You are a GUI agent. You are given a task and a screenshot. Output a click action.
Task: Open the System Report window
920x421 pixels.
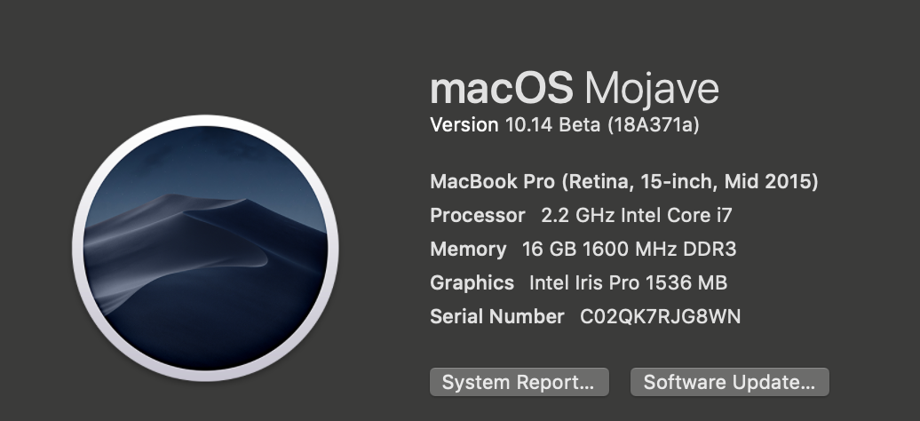tap(519, 383)
